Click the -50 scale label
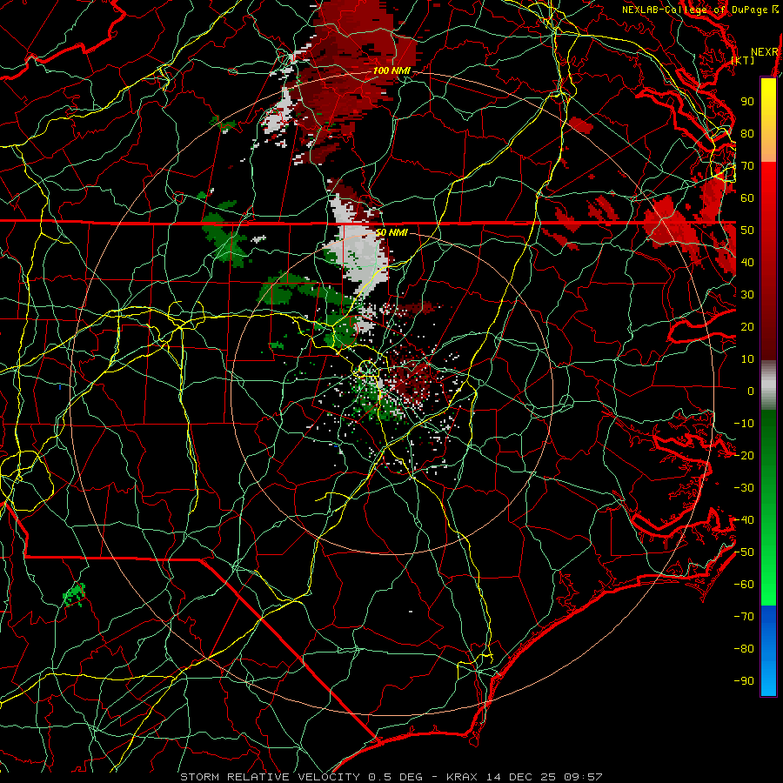 coord(744,552)
